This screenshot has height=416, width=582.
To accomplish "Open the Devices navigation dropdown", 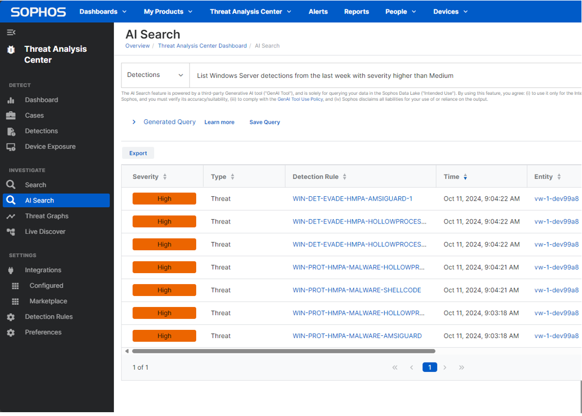I will click(450, 11).
